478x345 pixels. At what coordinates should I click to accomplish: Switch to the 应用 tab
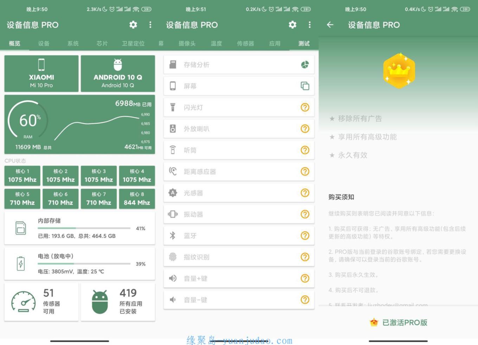coord(275,44)
